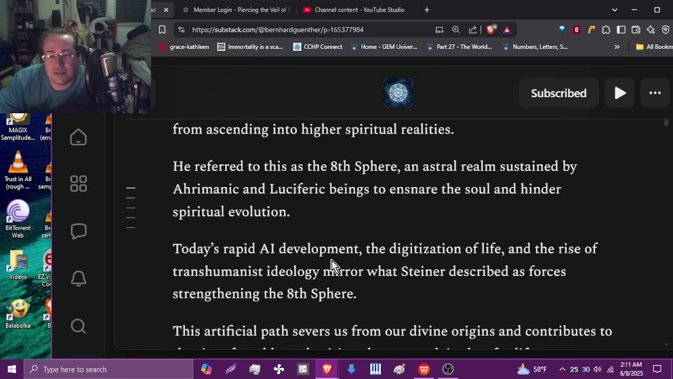Click the 'Type here to search' box
This screenshot has width=673, height=379.
pos(109,369)
